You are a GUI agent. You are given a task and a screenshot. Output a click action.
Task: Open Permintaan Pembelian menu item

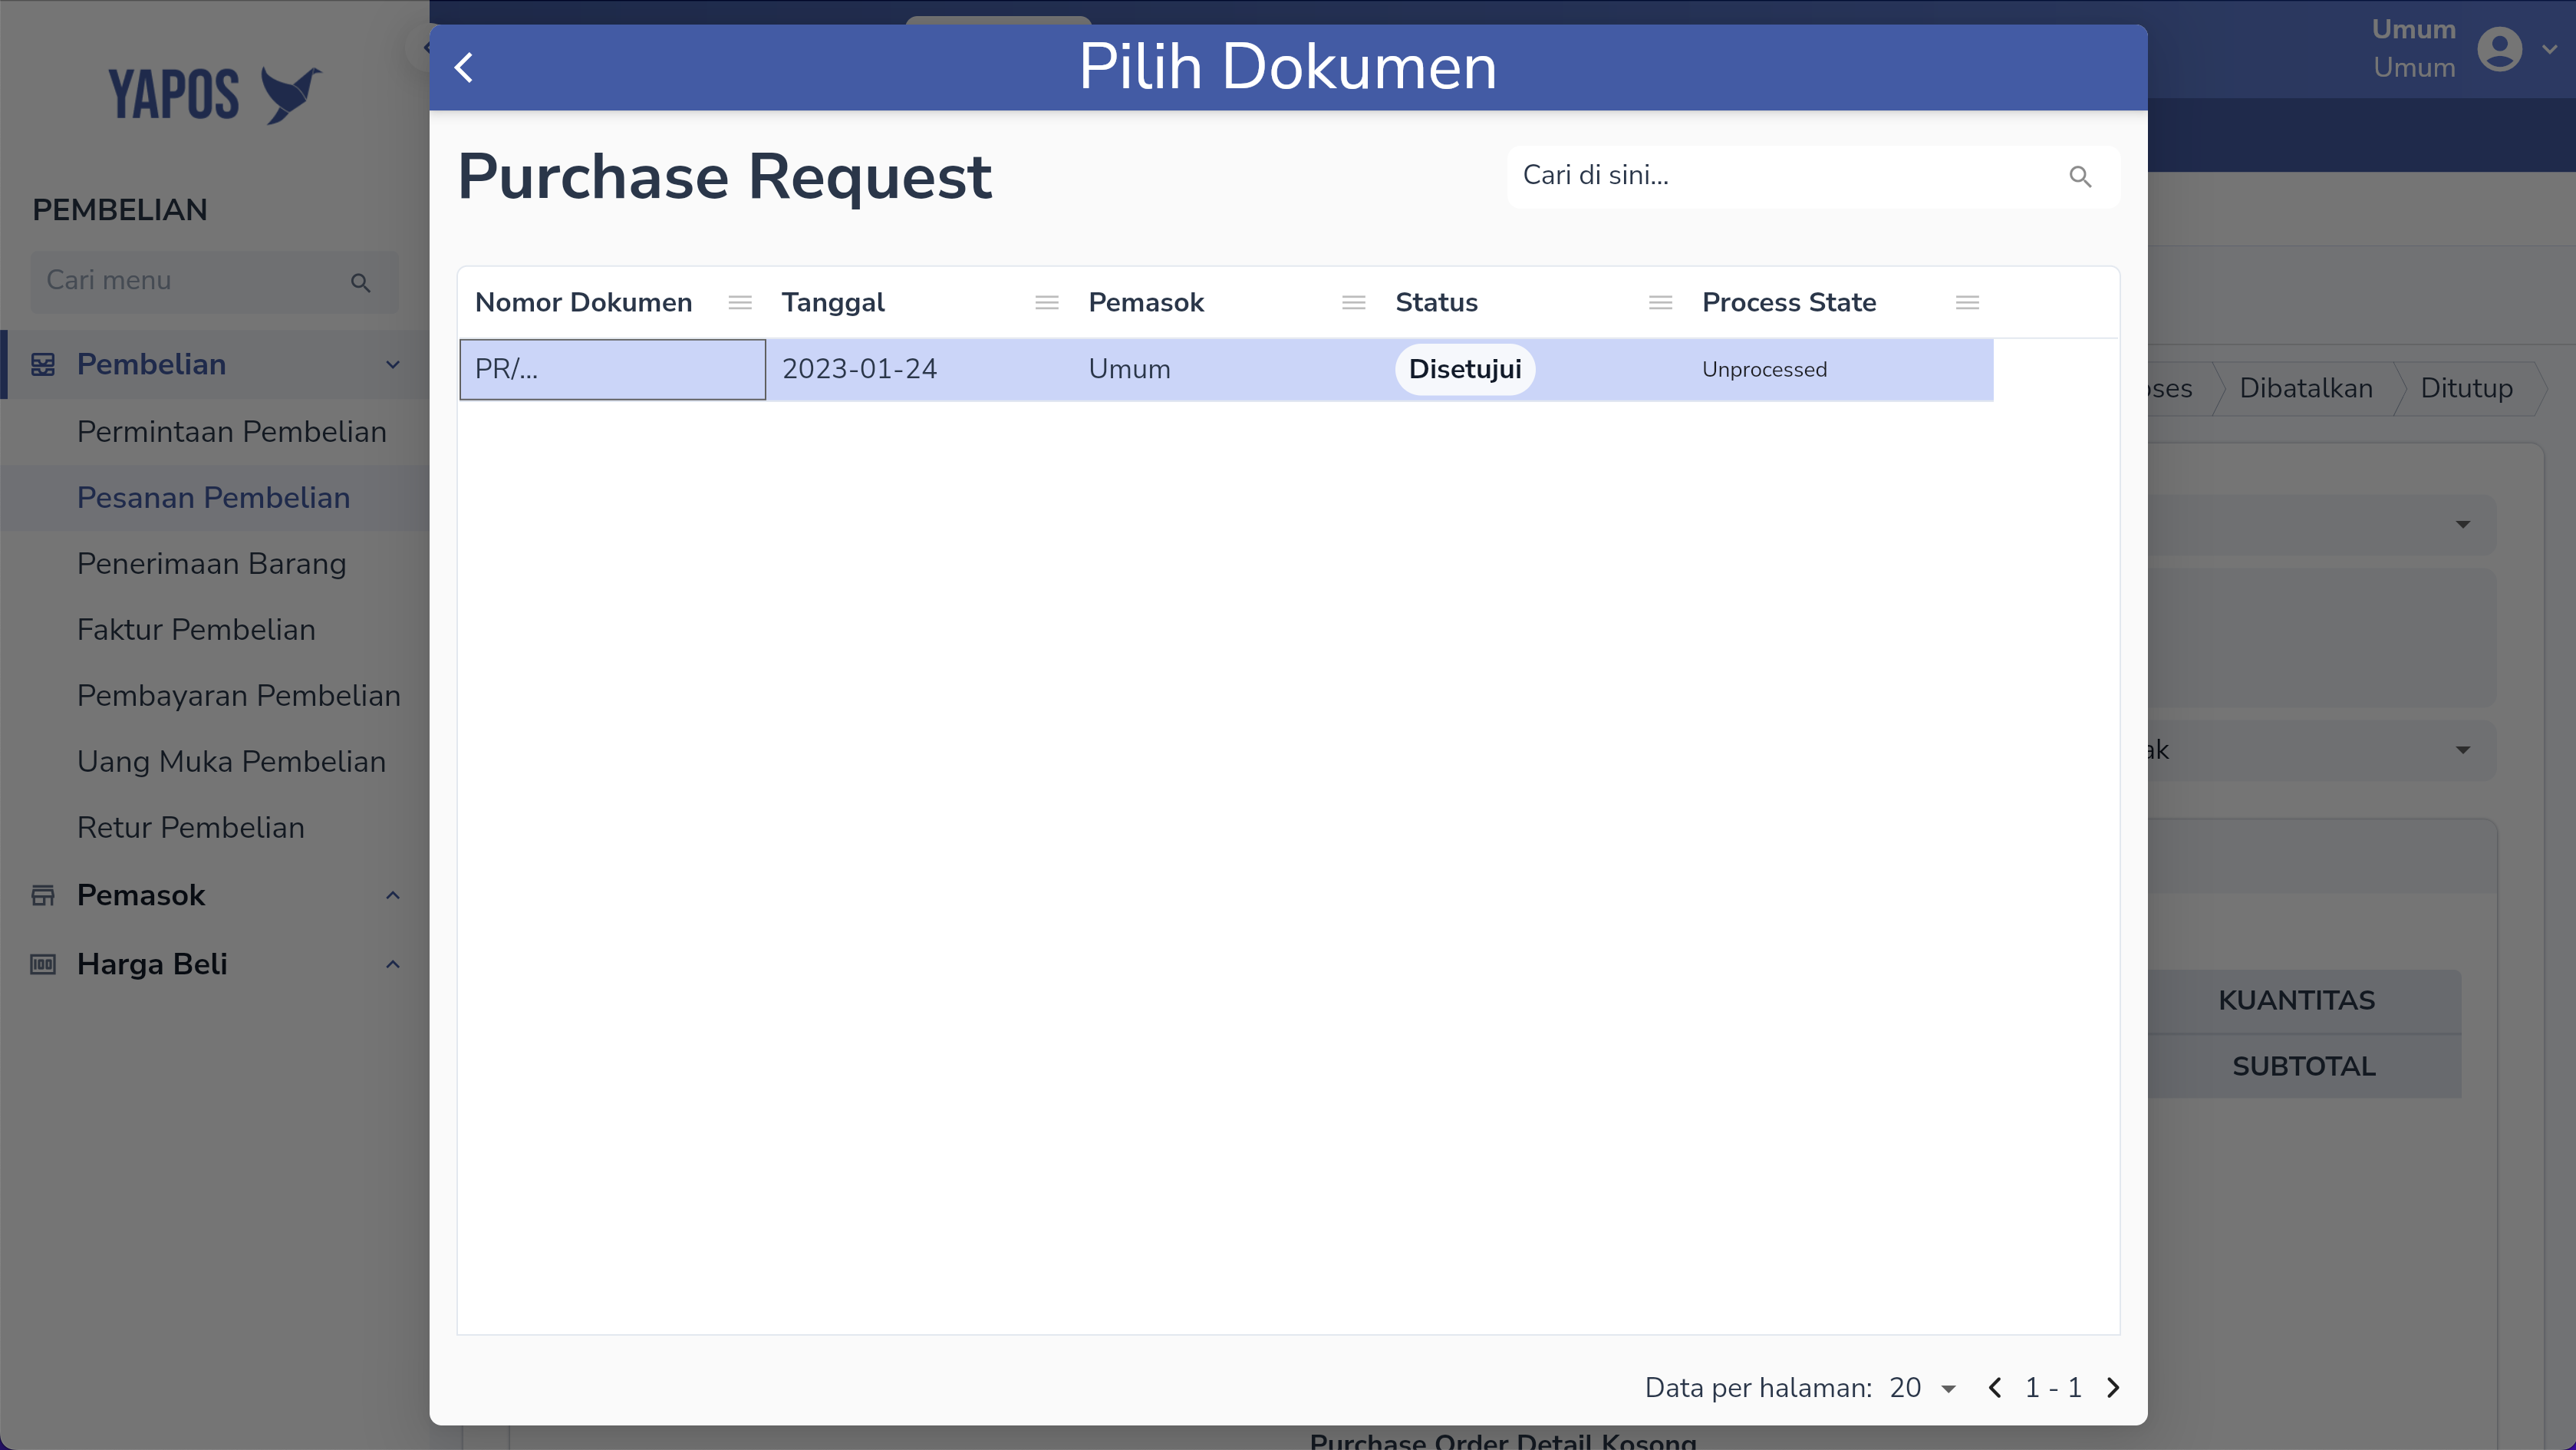point(232,431)
